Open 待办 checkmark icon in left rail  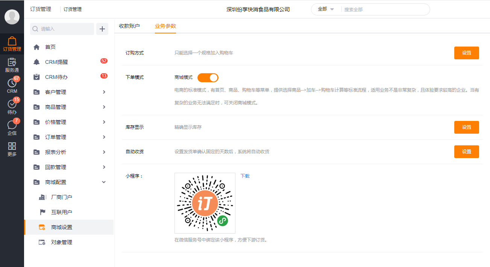click(12, 104)
